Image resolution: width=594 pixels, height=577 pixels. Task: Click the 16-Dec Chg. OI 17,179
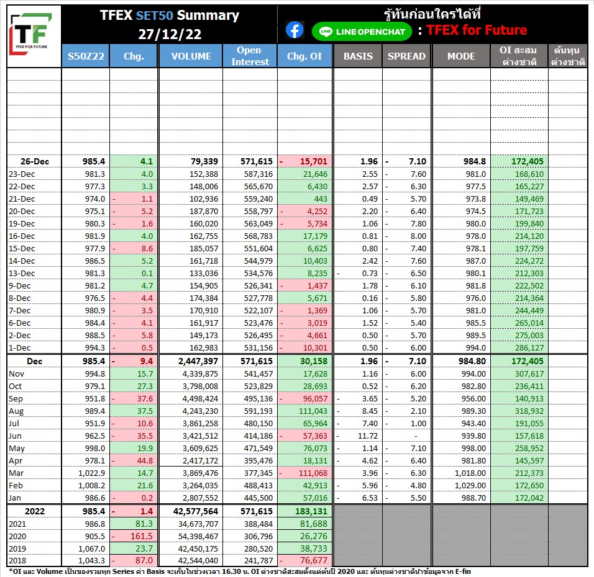pyautogui.click(x=315, y=236)
